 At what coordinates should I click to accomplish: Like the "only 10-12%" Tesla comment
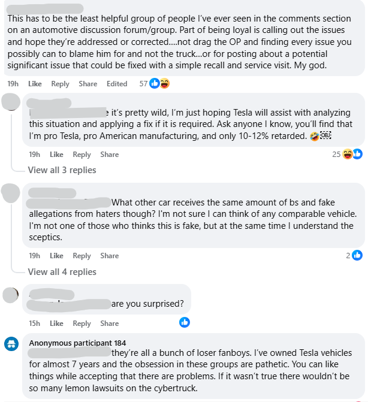coord(56,155)
